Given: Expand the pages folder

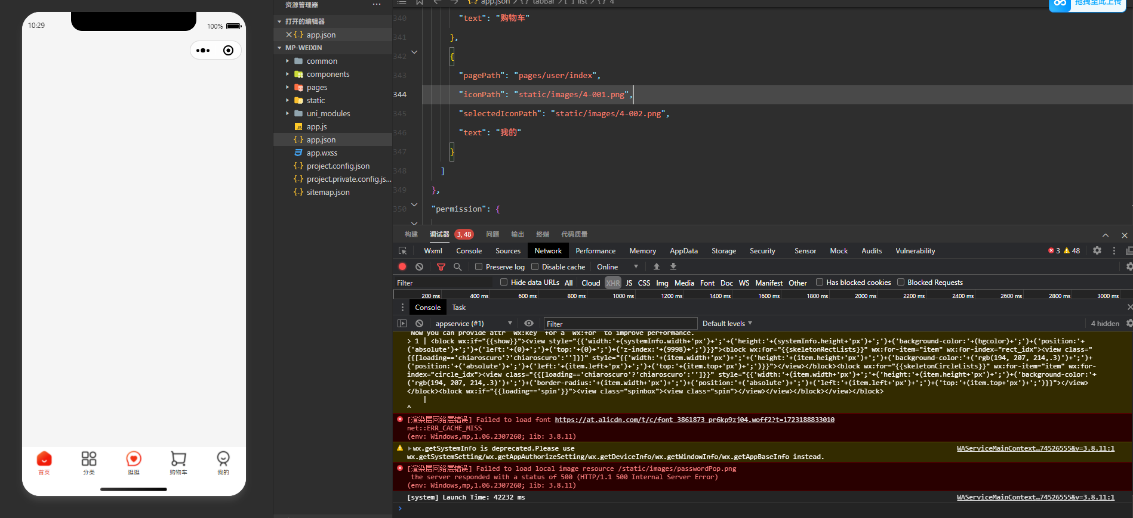Looking at the screenshot, I should 287,87.
